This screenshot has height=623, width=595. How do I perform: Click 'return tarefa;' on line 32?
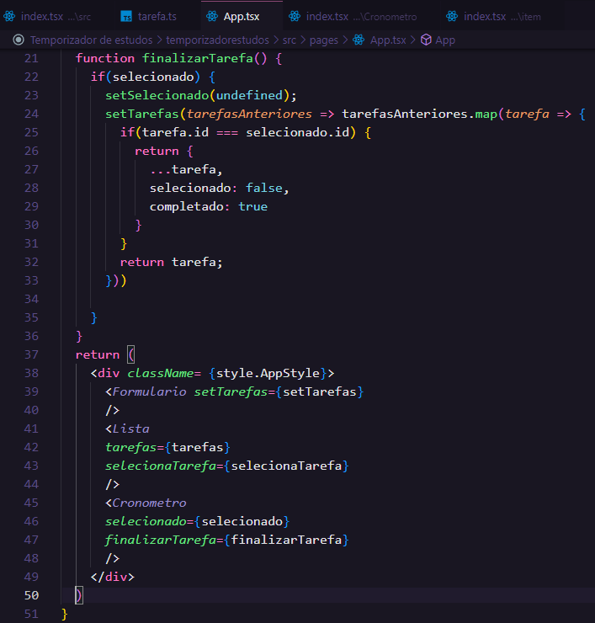click(171, 262)
